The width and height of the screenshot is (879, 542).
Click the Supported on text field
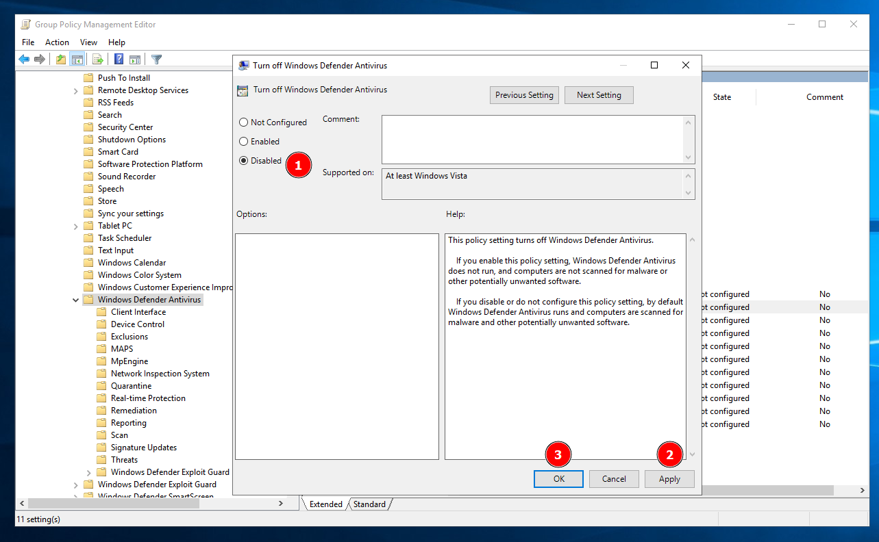point(532,184)
